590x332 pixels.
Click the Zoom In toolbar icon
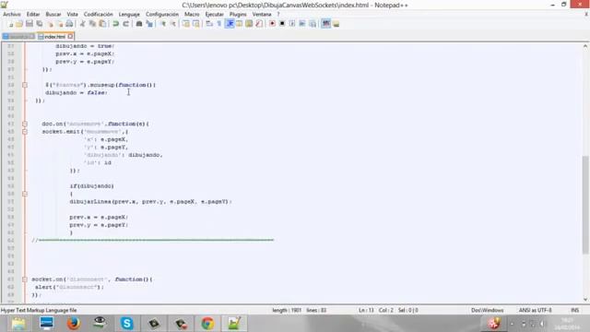coord(163,24)
